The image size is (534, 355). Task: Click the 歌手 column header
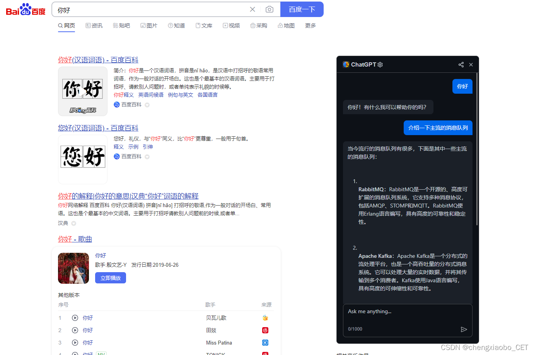tap(210, 305)
